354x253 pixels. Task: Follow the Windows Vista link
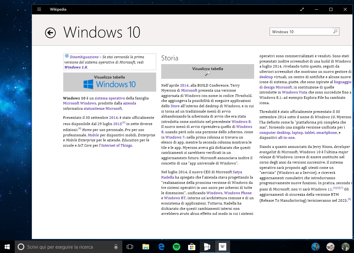pyautogui.click(x=295, y=92)
